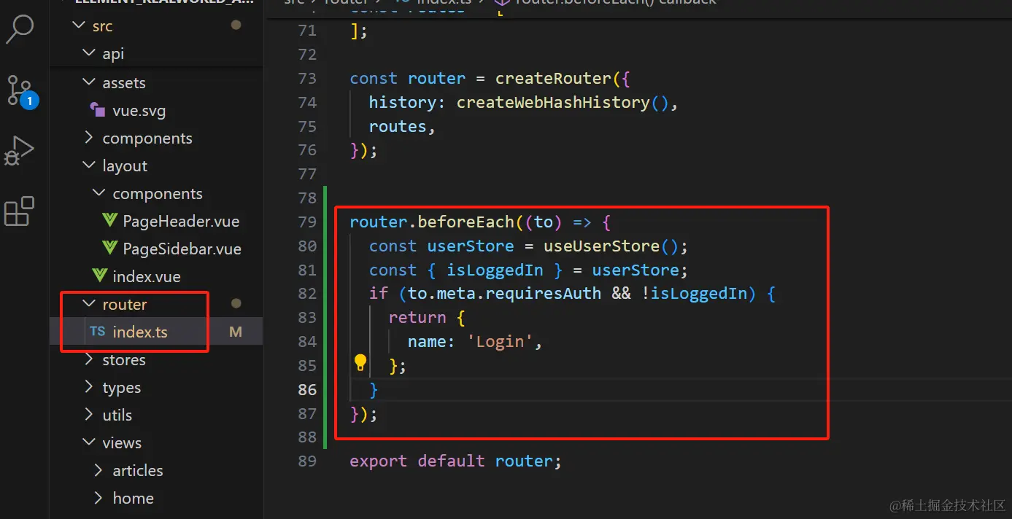Click isLoggedIn in the destructuring line
This screenshot has height=519, width=1012.
(x=495, y=270)
